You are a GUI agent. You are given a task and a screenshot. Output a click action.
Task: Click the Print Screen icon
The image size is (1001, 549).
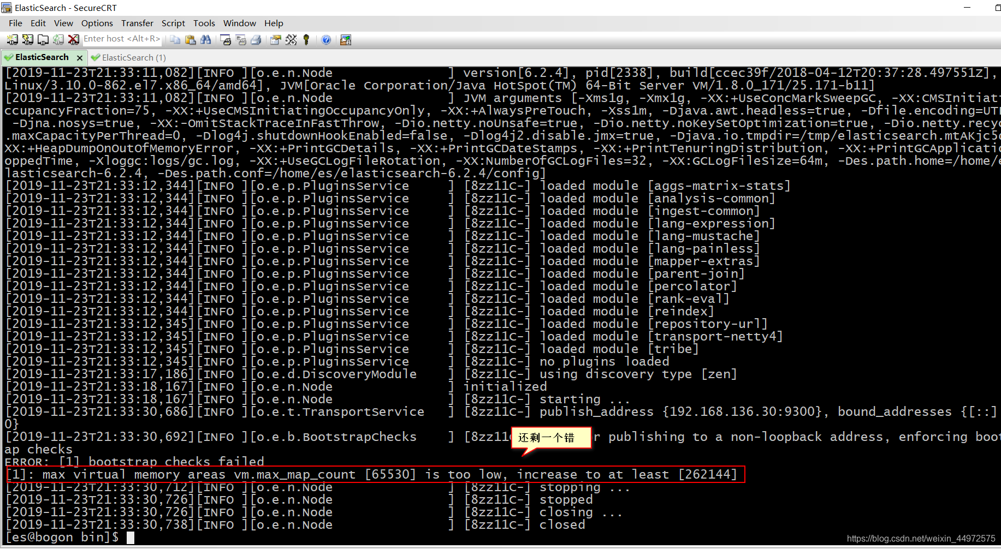pyautogui.click(x=226, y=40)
